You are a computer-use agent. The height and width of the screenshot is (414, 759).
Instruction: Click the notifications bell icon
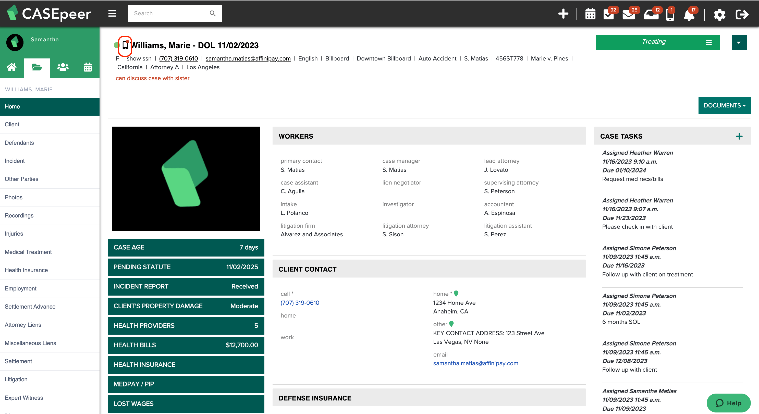pyautogui.click(x=689, y=15)
